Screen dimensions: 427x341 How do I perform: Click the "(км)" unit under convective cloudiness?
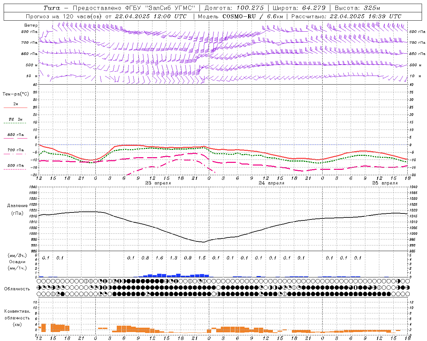17,324
